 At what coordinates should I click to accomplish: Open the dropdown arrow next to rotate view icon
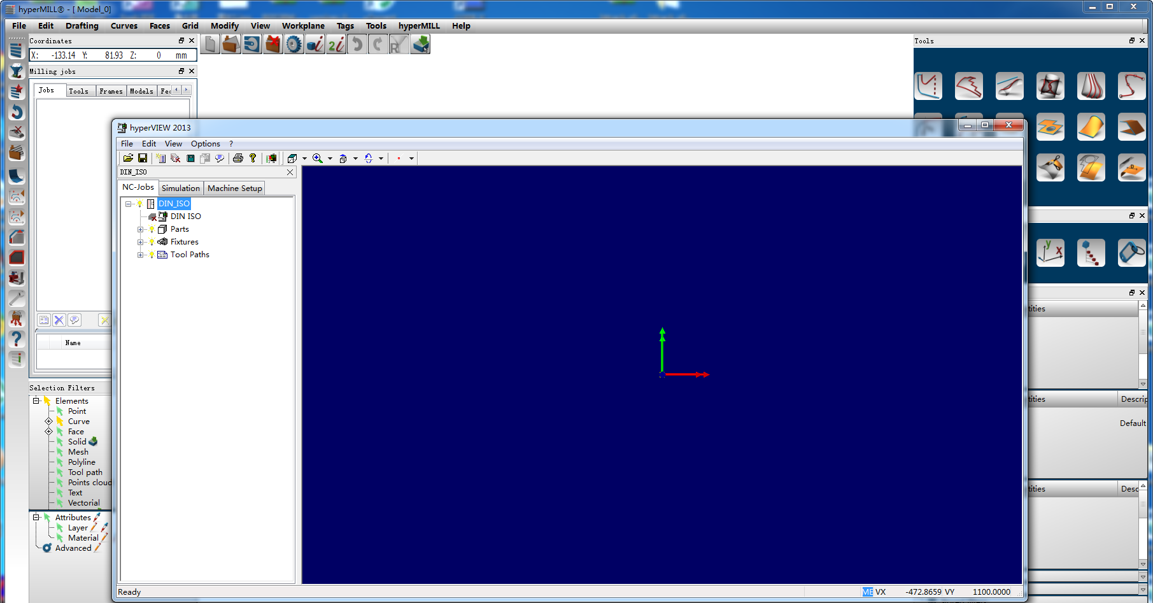pyautogui.click(x=381, y=159)
